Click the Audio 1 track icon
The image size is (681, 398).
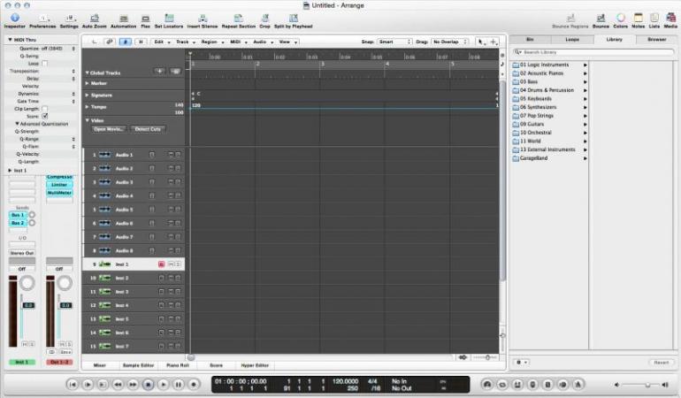click(x=104, y=155)
